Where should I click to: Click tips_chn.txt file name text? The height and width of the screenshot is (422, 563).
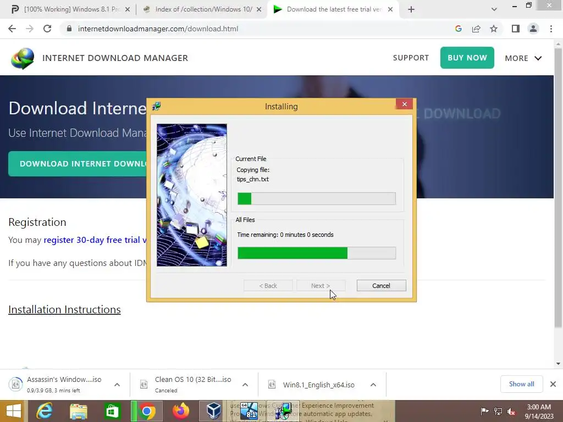pos(252,179)
